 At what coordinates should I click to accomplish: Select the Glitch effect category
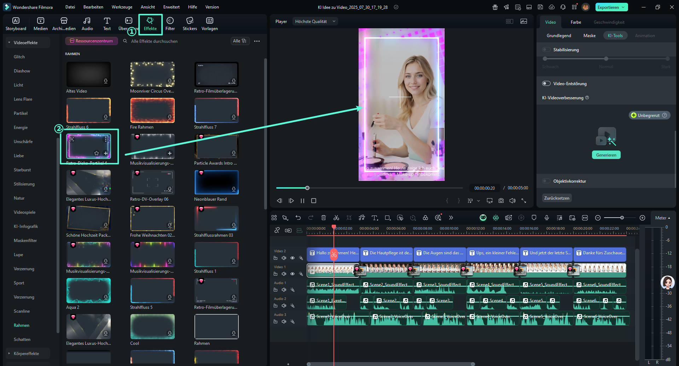(x=19, y=57)
